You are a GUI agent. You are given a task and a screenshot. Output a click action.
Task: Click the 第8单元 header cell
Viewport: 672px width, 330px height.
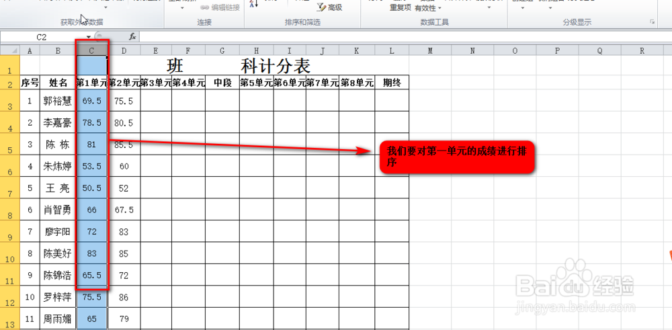357,82
